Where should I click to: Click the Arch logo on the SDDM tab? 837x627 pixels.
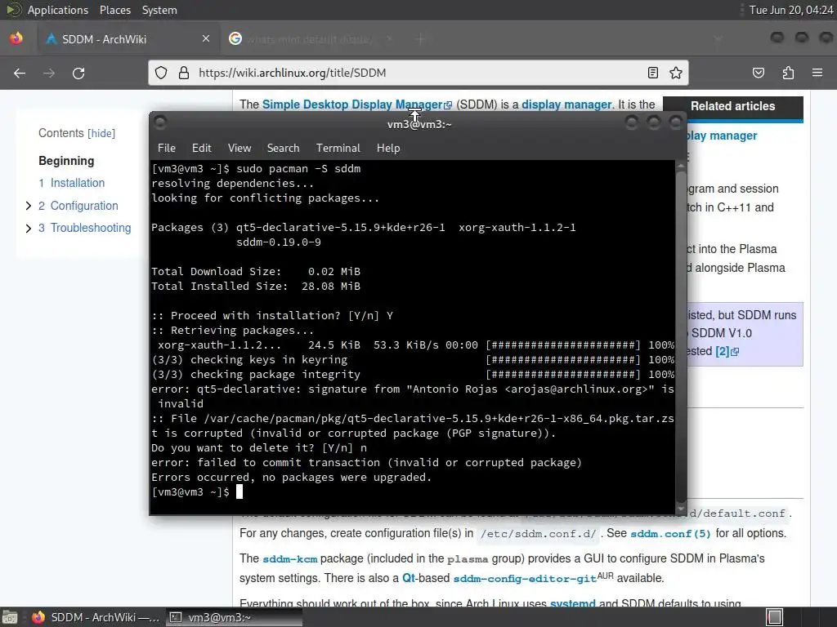[x=51, y=39]
